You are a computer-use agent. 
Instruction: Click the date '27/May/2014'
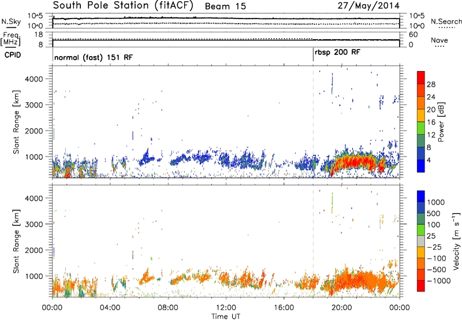(368, 6)
